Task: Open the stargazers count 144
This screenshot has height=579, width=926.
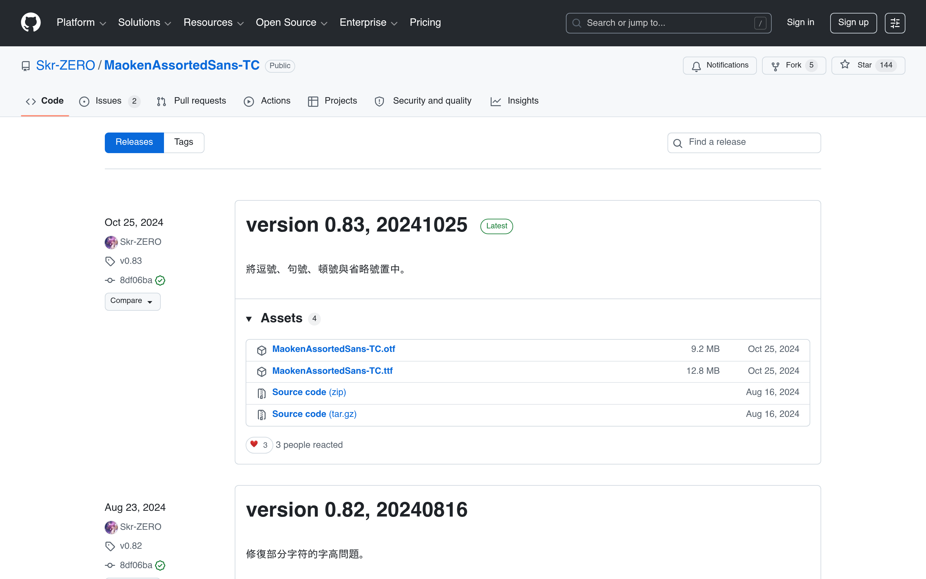Action: click(x=885, y=66)
